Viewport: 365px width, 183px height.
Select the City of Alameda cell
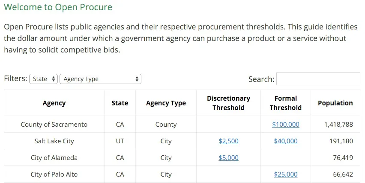[x=54, y=158]
